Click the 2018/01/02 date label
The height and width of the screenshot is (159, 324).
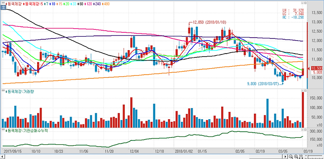pyautogui.click(x=184, y=151)
